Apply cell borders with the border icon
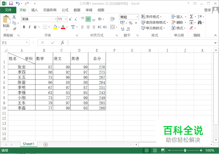This screenshot has height=154, width=219. tap(45, 27)
